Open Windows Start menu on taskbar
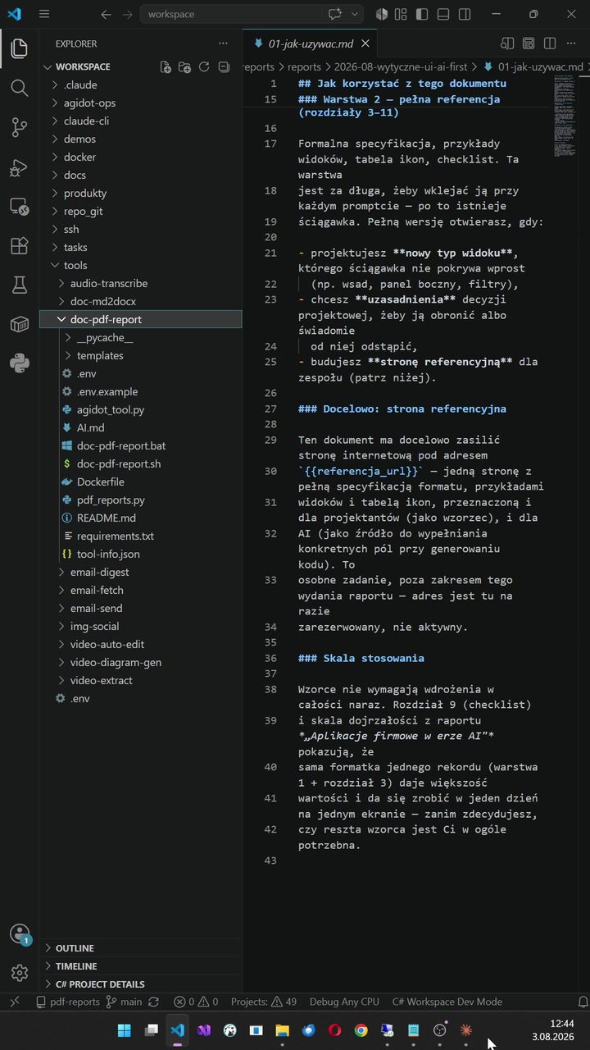The width and height of the screenshot is (590, 1050). [125, 1030]
